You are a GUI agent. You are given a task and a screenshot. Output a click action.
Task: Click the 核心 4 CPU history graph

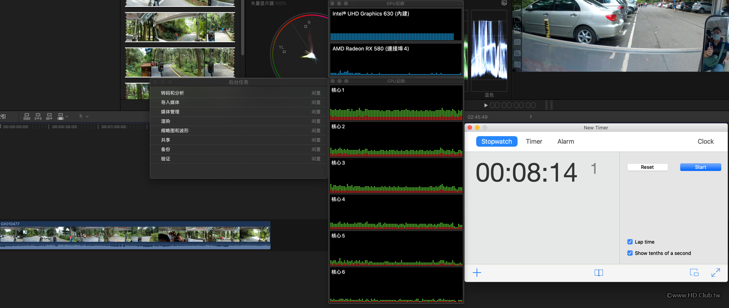click(x=396, y=212)
